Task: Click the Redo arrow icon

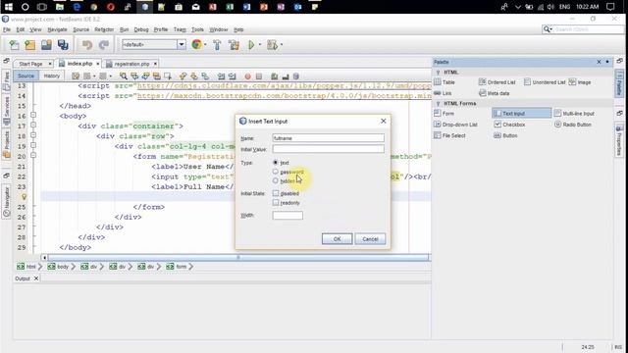Action: (104, 45)
